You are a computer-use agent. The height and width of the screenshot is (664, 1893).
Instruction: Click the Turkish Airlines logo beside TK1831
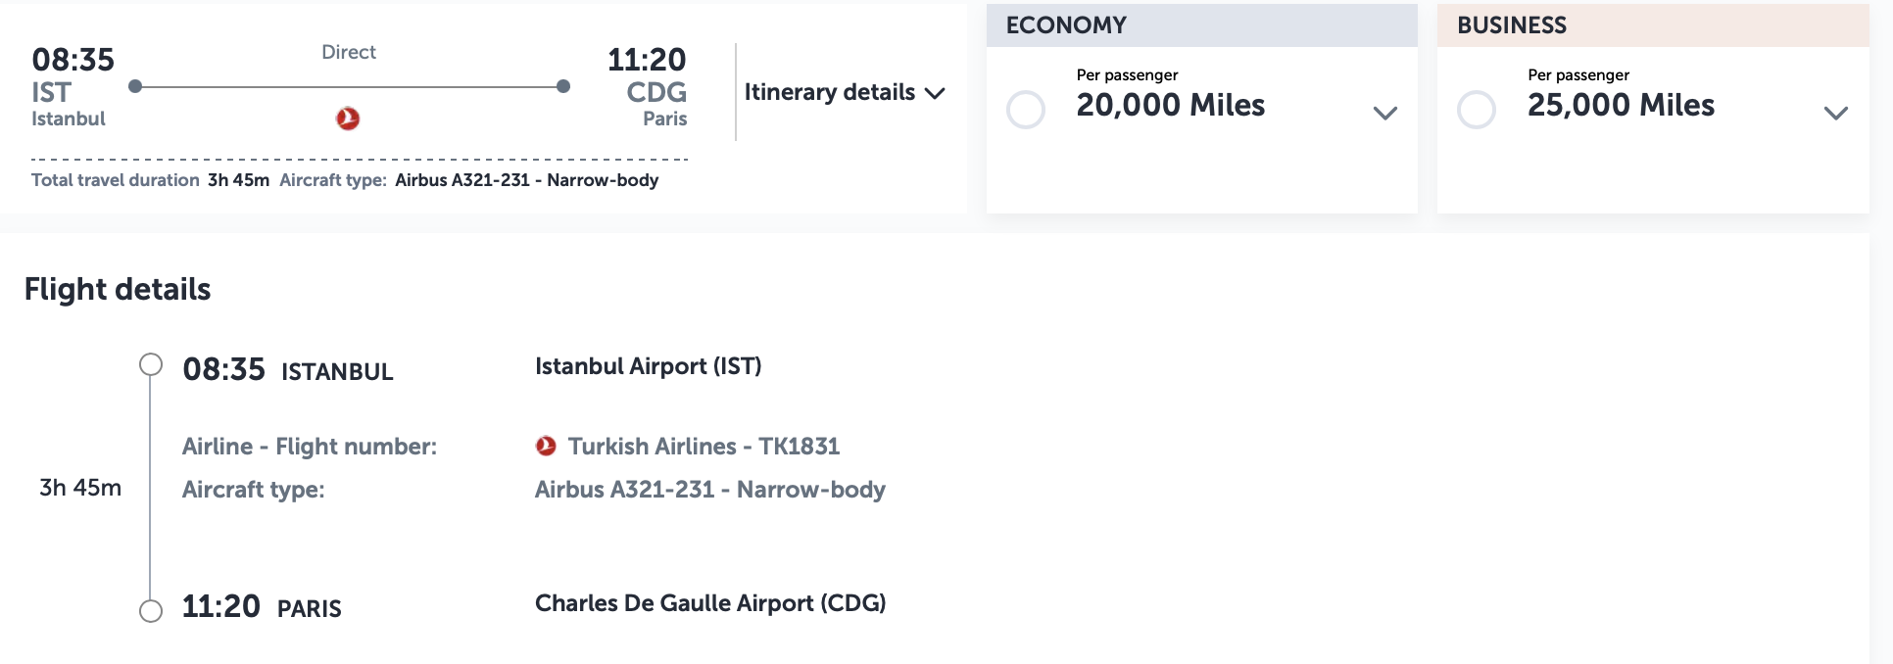coord(546,447)
